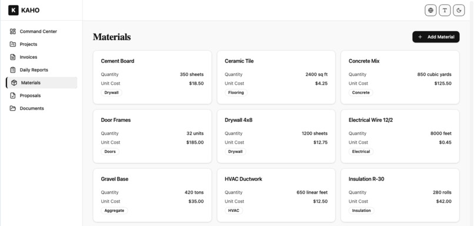
Task: Click the Materials page heading
Action: [112, 37]
